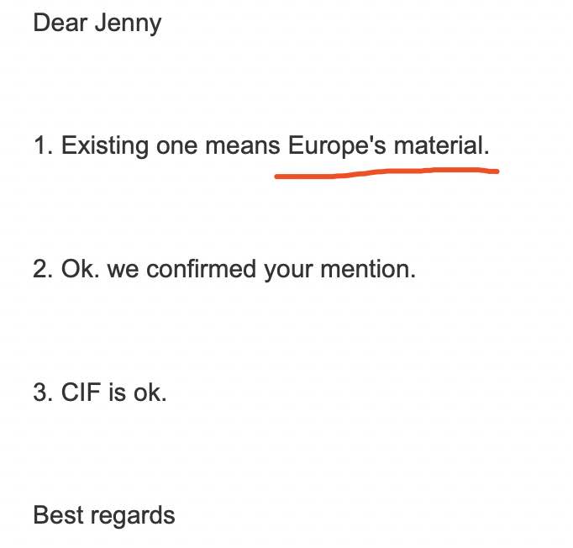Click the word "regards" in the closing
Screen dimensions: 573x548
133,517
